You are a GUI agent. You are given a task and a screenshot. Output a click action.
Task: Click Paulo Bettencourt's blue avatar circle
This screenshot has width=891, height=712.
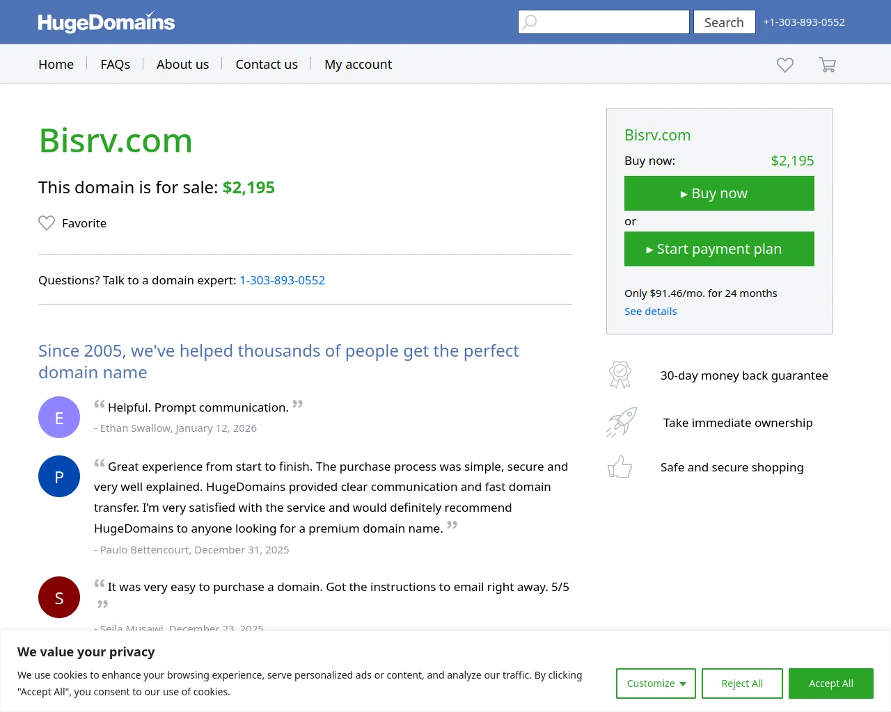coord(59,476)
